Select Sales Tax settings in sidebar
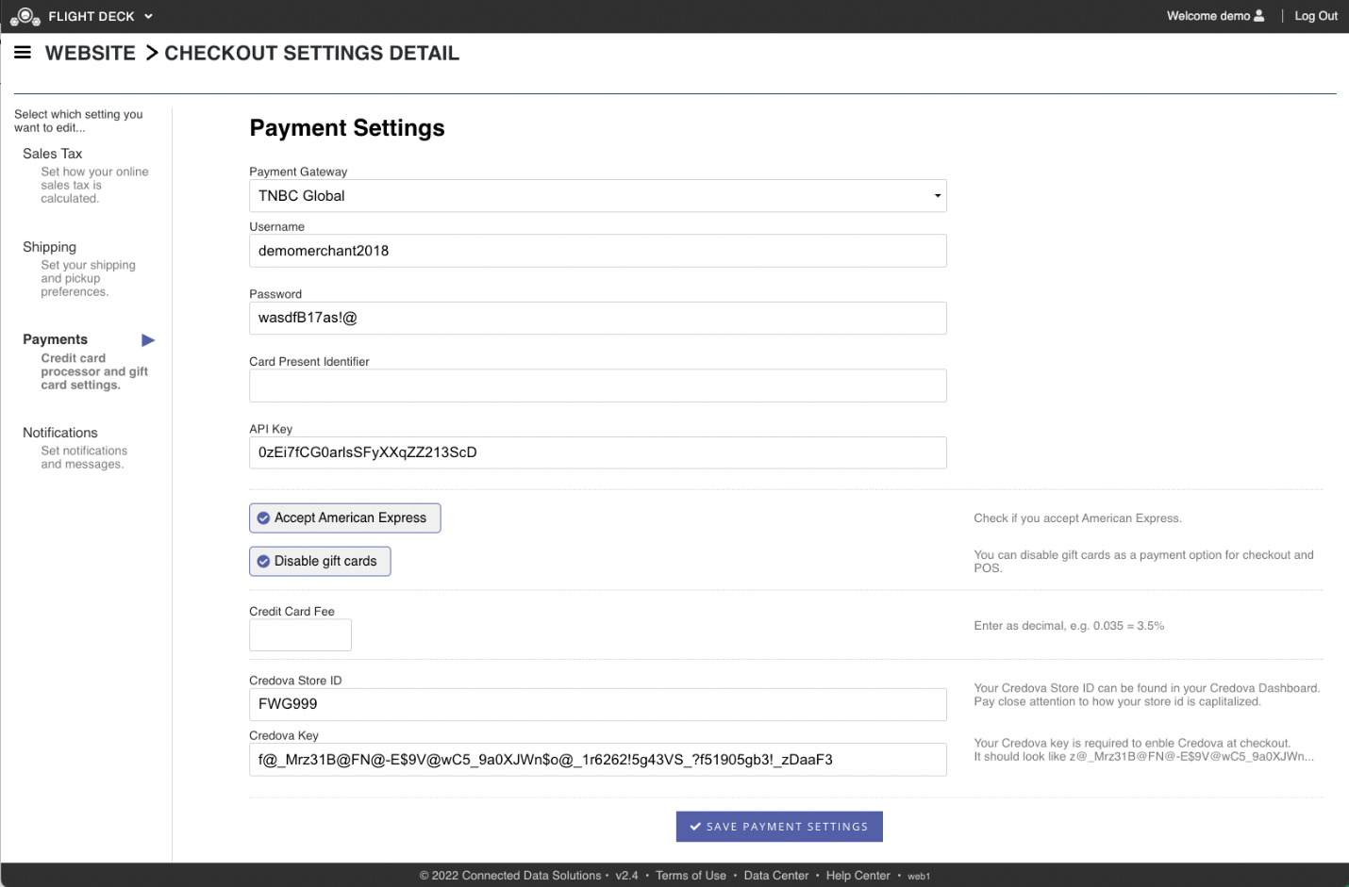The image size is (1349, 887). [53, 154]
